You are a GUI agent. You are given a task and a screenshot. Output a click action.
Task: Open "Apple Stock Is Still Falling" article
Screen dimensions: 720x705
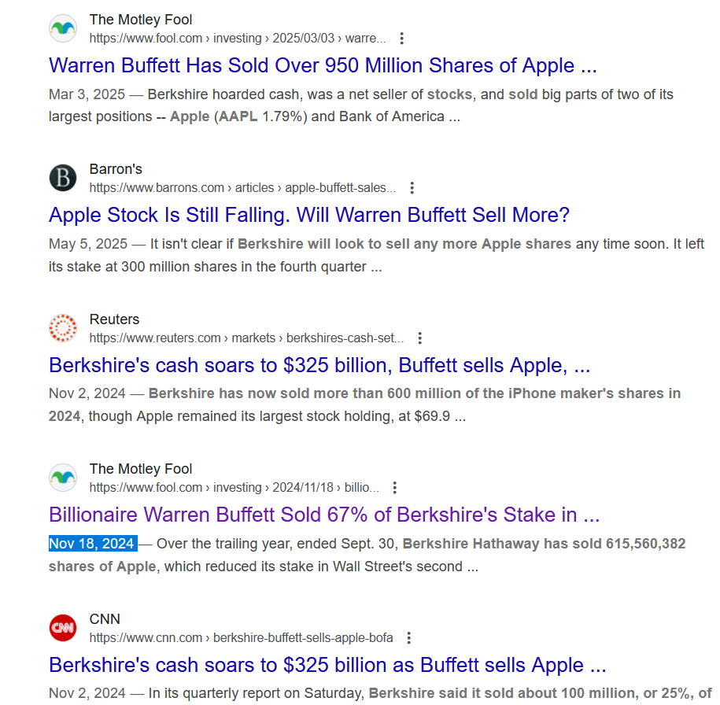[x=308, y=215]
